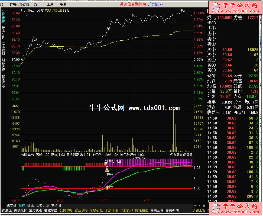Open the 行业攻略 bottom tab

[81, 211]
